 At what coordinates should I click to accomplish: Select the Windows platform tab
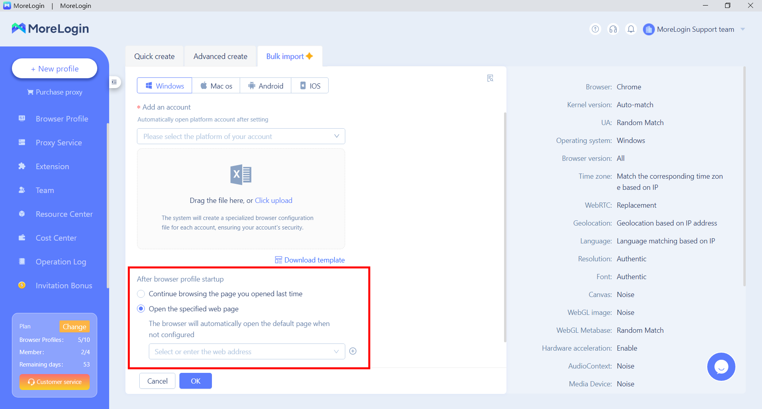point(165,85)
